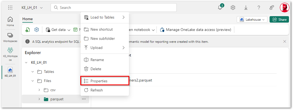Open Workspaces in left navigation
Viewport: 293px width, 110px height.
click(10, 38)
